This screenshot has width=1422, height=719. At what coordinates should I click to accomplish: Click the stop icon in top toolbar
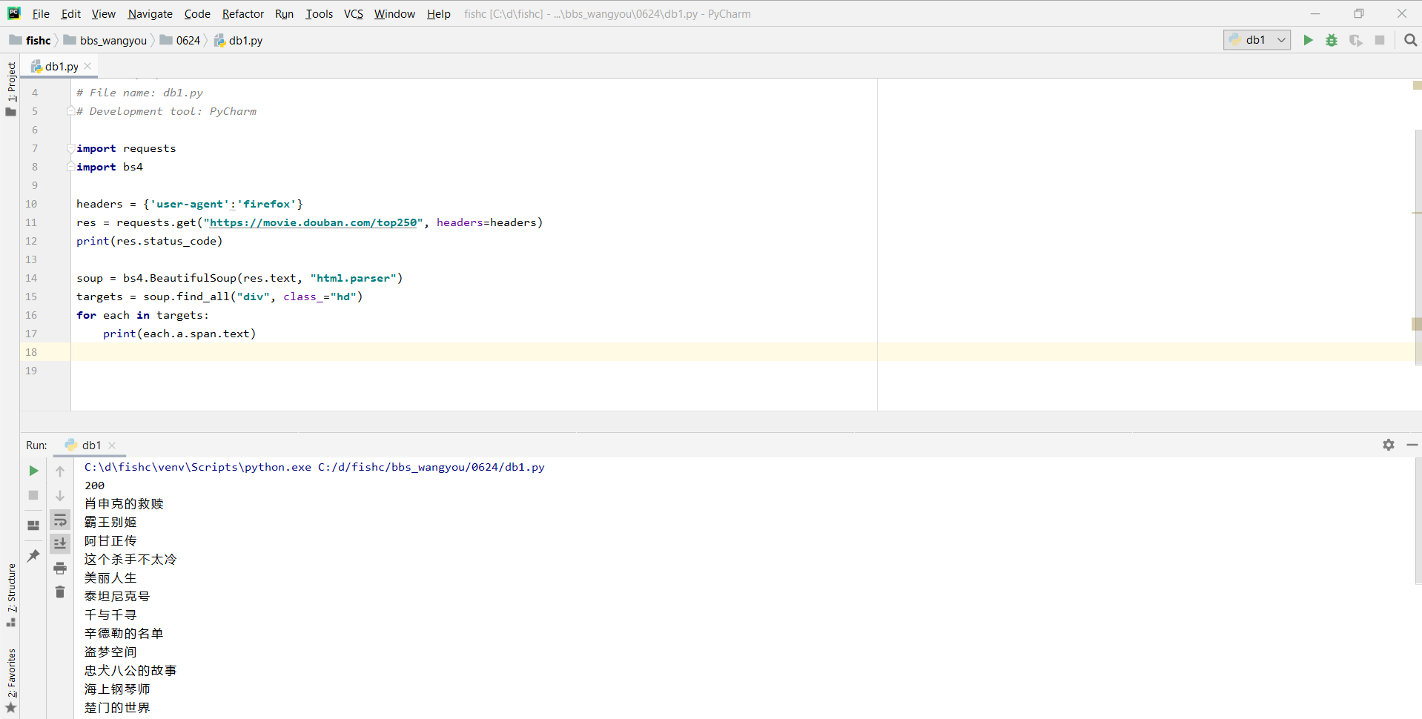point(1380,40)
